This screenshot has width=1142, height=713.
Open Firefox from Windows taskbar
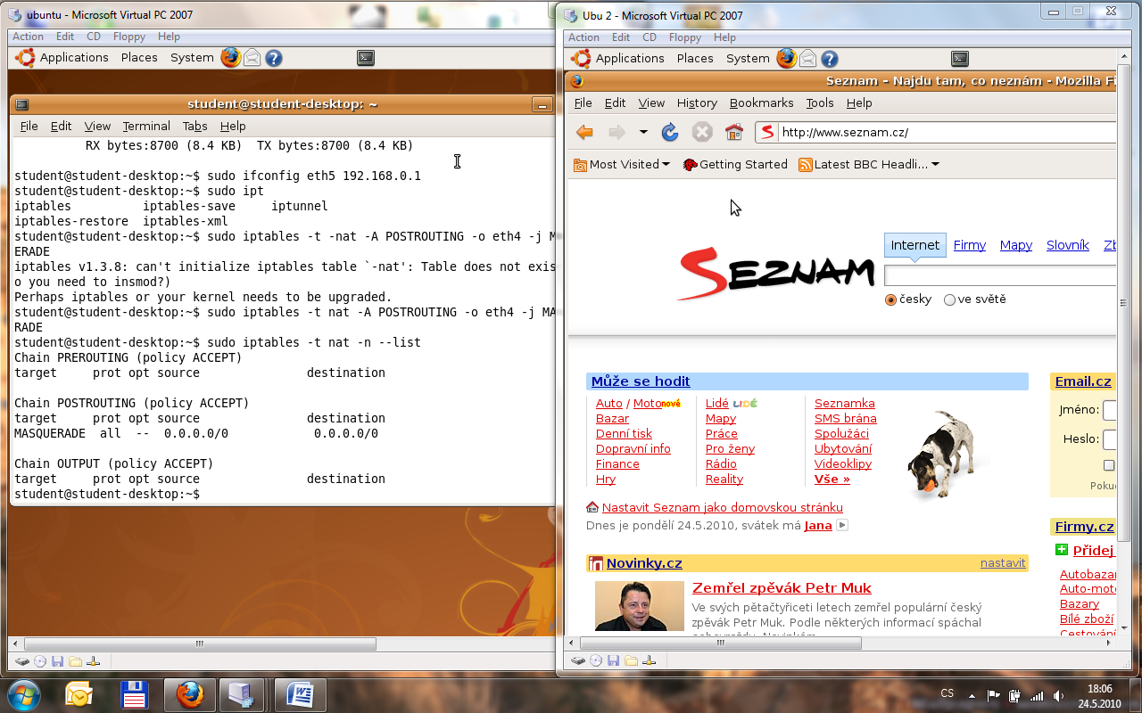point(190,693)
